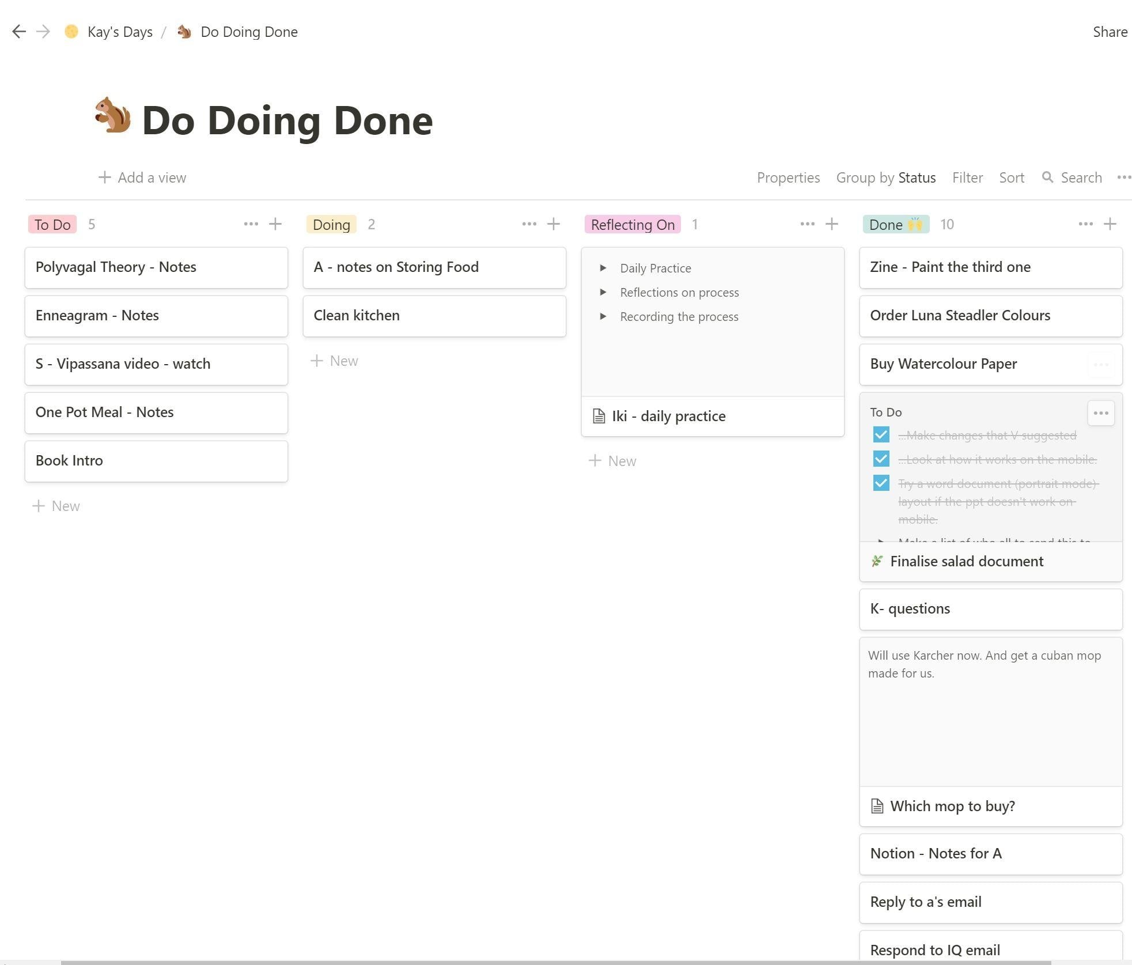Open K- questions card
This screenshot has width=1132, height=965.
point(991,609)
